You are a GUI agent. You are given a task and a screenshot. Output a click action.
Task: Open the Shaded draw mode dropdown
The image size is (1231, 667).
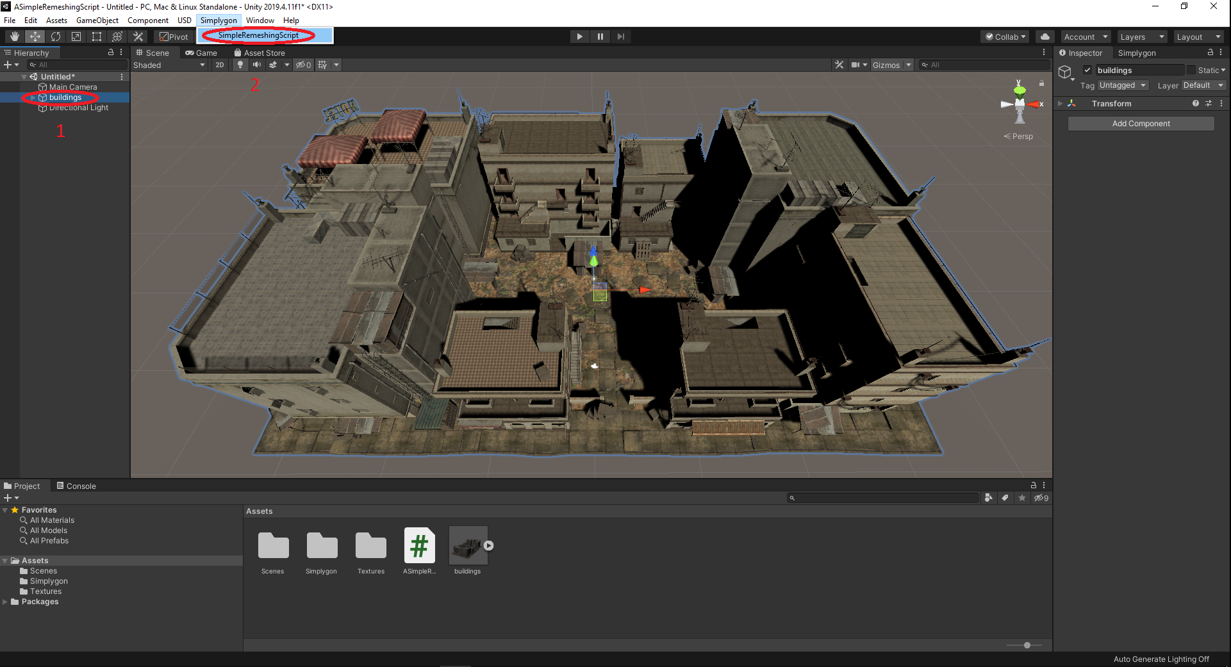coord(169,65)
